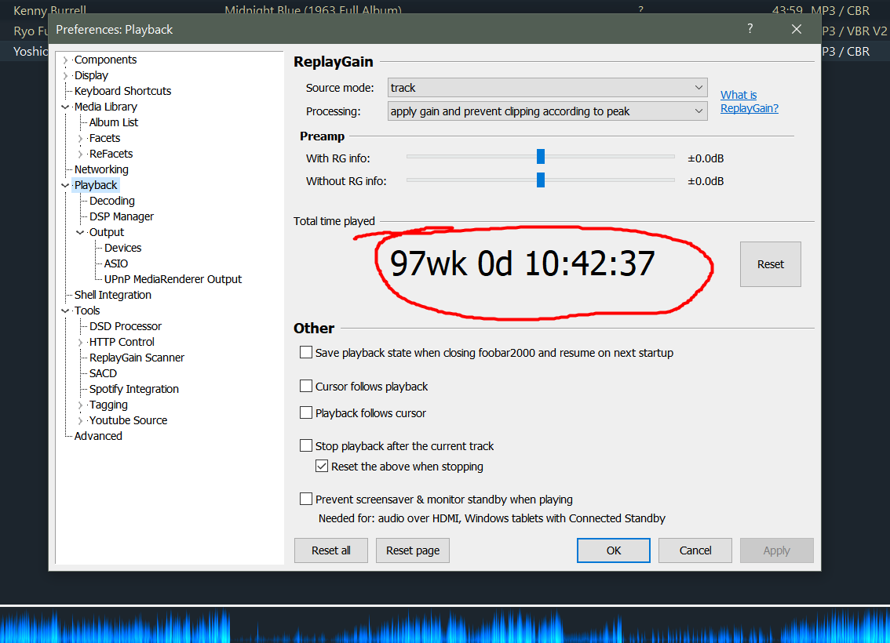Open the Processing dropdown
This screenshot has width=890, height=643.
548,111
